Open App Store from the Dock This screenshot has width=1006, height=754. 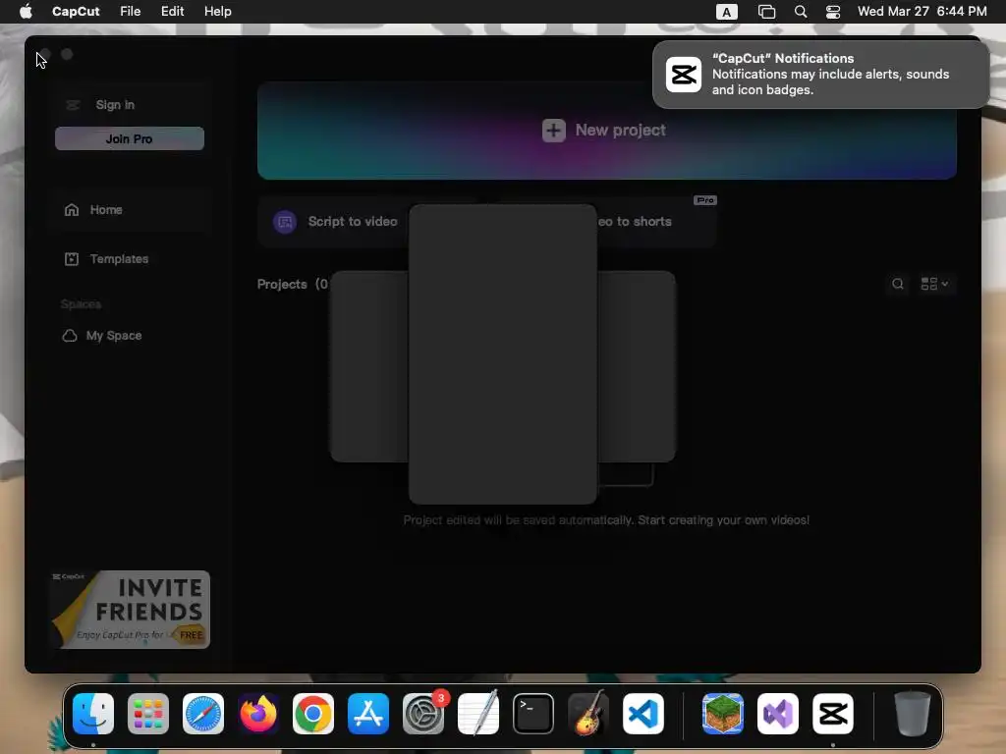point(368,714)
